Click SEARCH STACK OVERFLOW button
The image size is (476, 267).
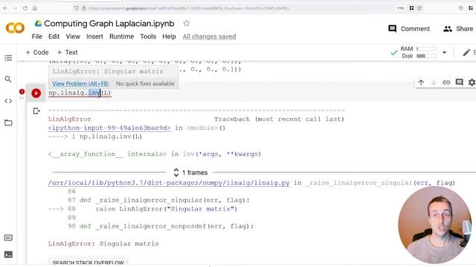(88, 263)
